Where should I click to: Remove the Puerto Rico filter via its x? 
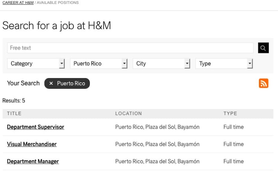pyautogui.click(x=51, y=83)
